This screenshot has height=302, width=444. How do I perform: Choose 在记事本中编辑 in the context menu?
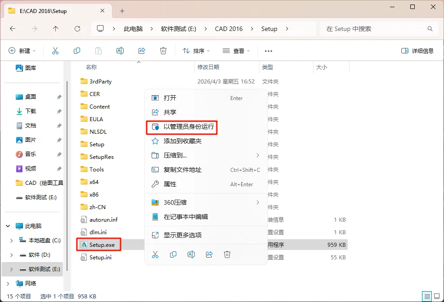[206, 217]
